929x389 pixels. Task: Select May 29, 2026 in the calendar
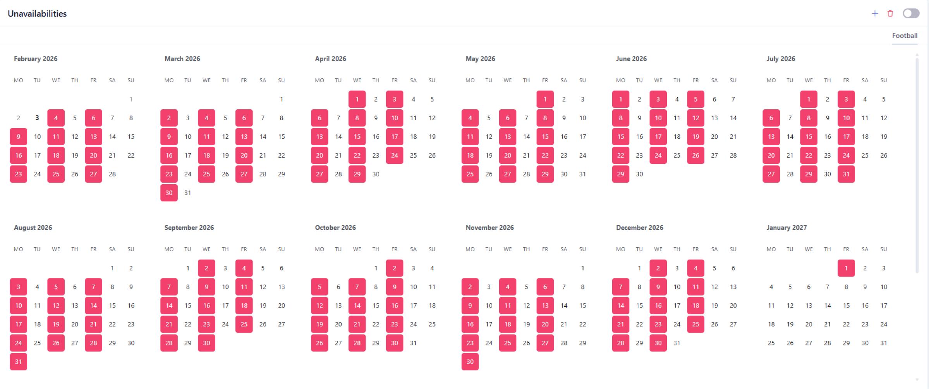click(545, 174)
